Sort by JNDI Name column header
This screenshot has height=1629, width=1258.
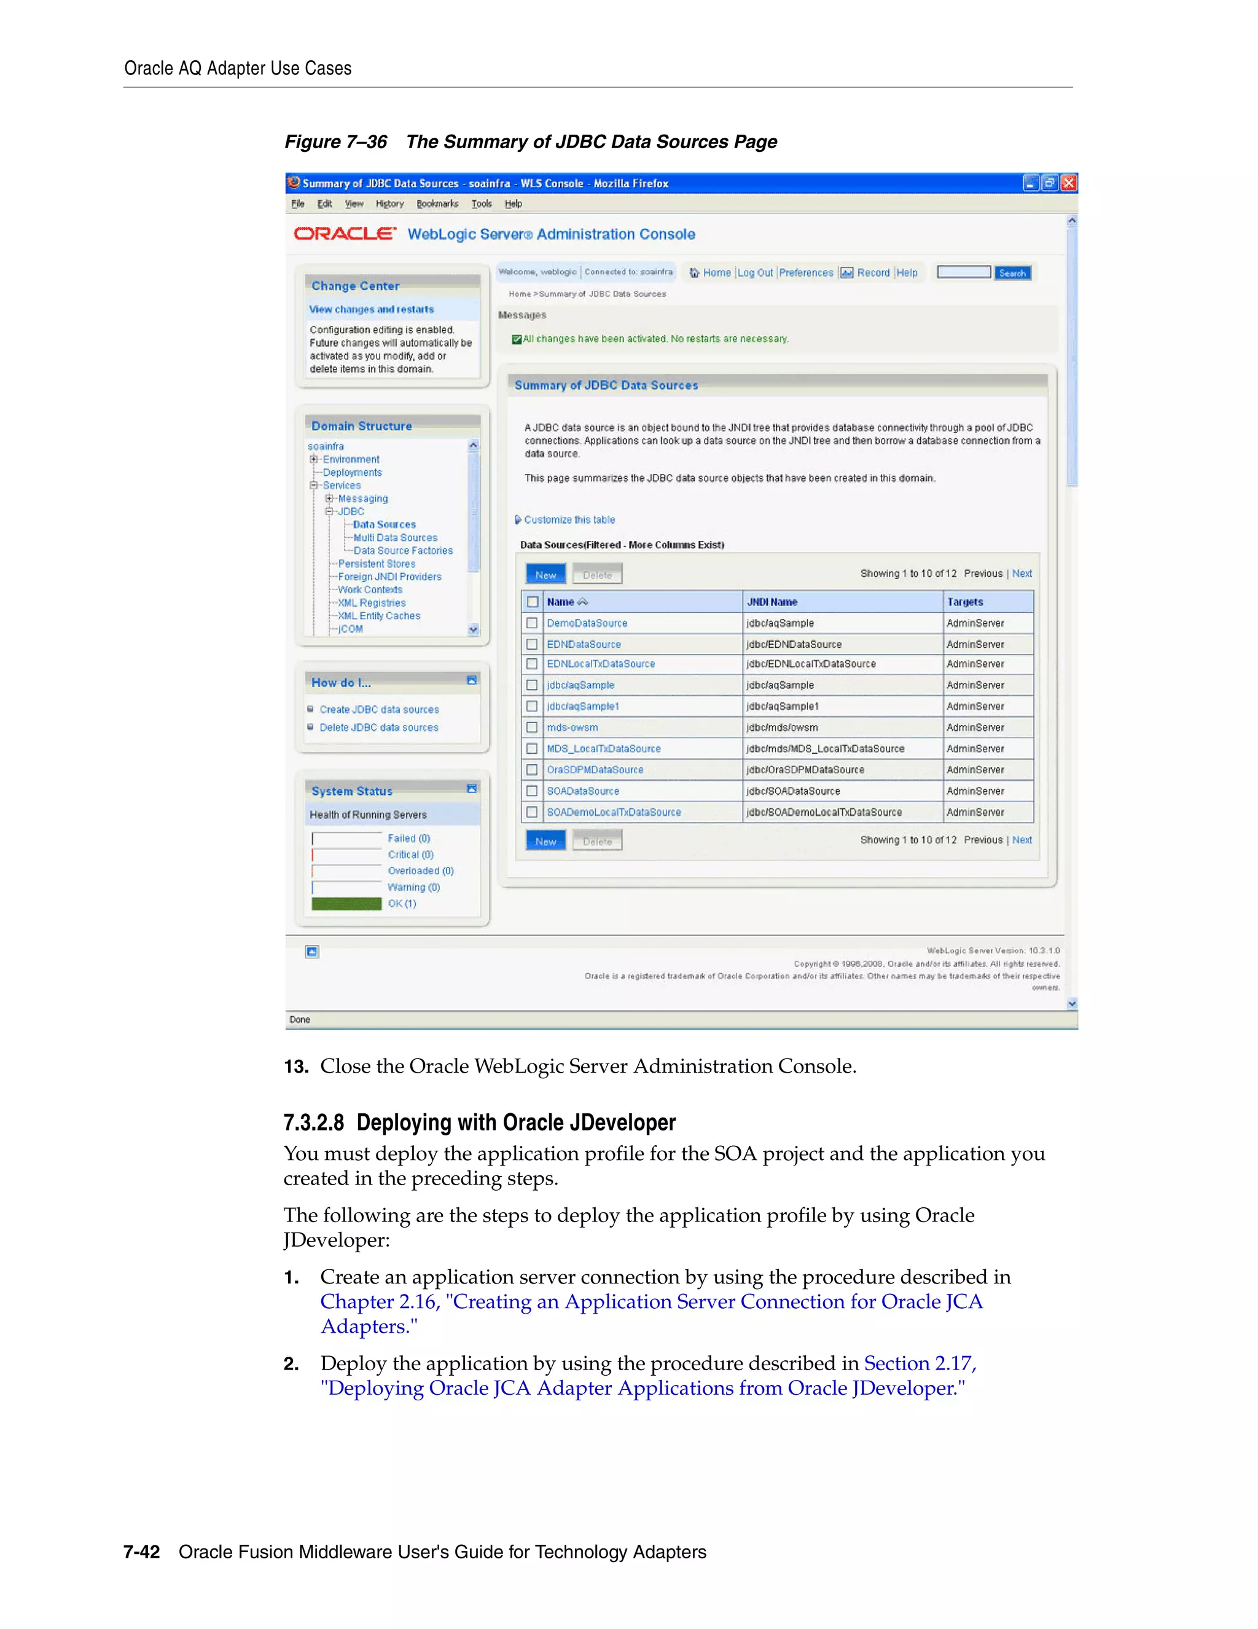click(772, 602)
